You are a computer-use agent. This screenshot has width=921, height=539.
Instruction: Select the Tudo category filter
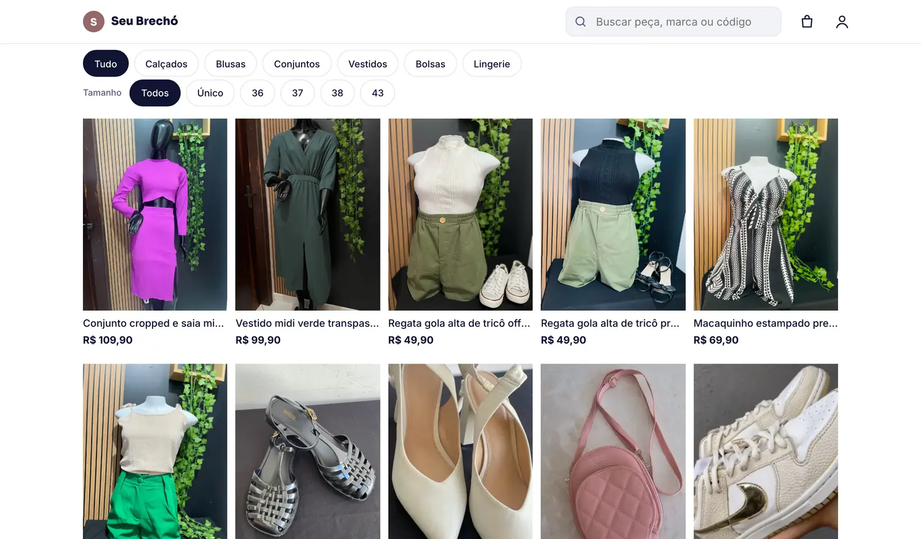[106, 64]
